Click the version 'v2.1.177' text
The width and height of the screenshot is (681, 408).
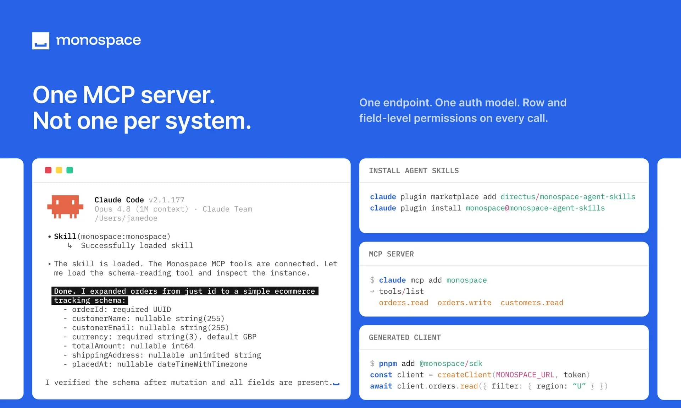point(166,200)
